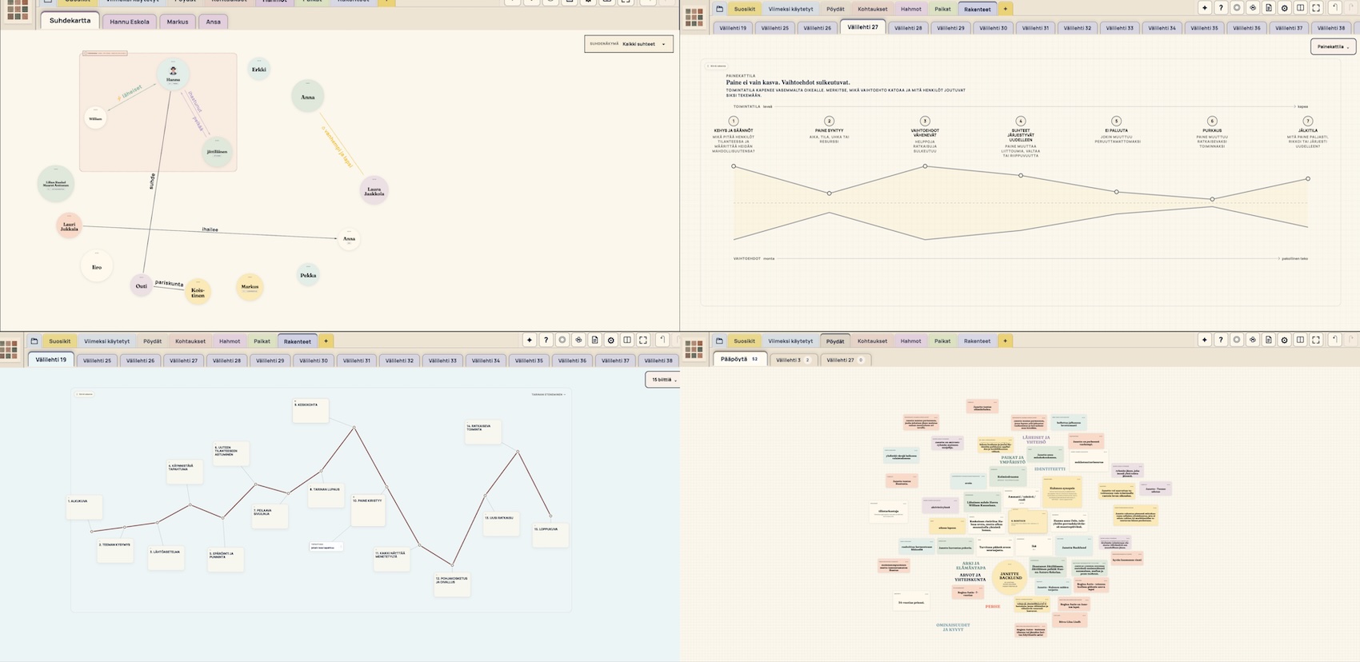Click the sparkle star icon in Pääpöytä window

(1205, 341)
